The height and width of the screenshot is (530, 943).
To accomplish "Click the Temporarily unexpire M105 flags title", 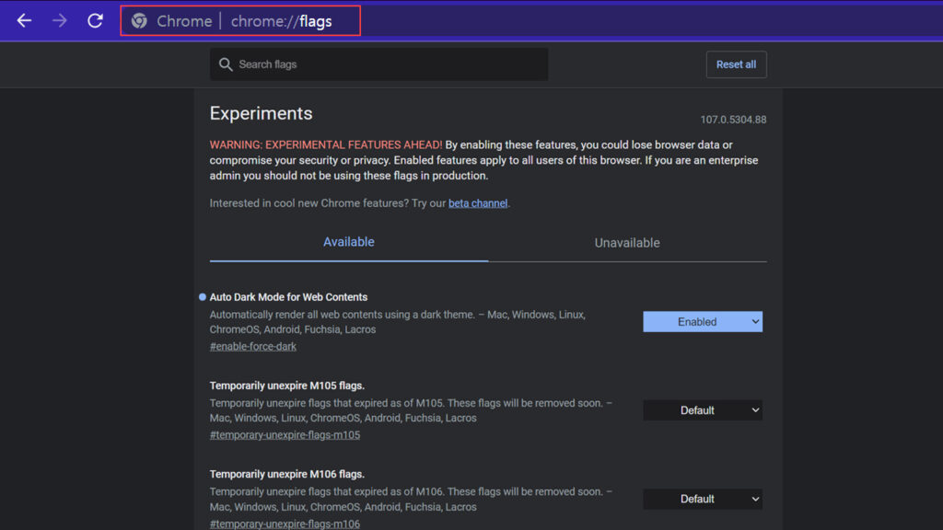I will tap(287, 386).
